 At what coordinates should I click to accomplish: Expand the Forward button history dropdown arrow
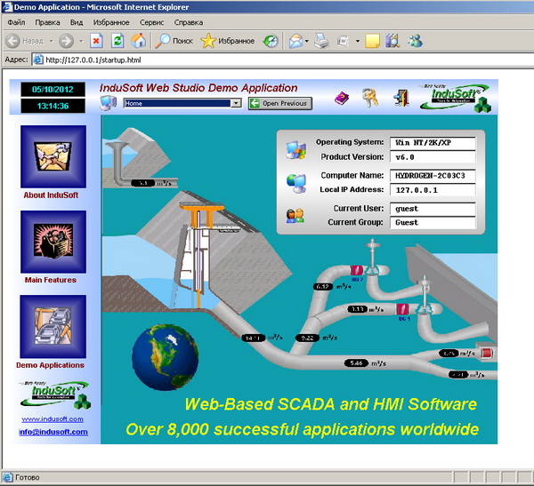(81, 41)
